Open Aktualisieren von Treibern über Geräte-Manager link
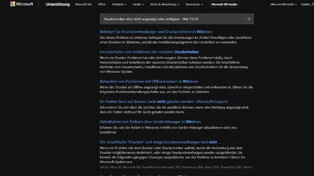The image size is (314, 176). (150, 122)
